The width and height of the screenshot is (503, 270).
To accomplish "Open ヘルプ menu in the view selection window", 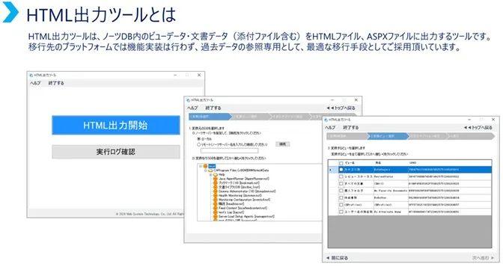I will click(330, 128).
